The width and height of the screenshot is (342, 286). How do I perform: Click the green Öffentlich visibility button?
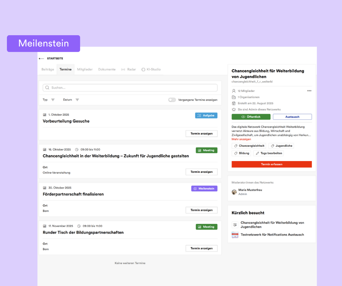tap(251, 117)
